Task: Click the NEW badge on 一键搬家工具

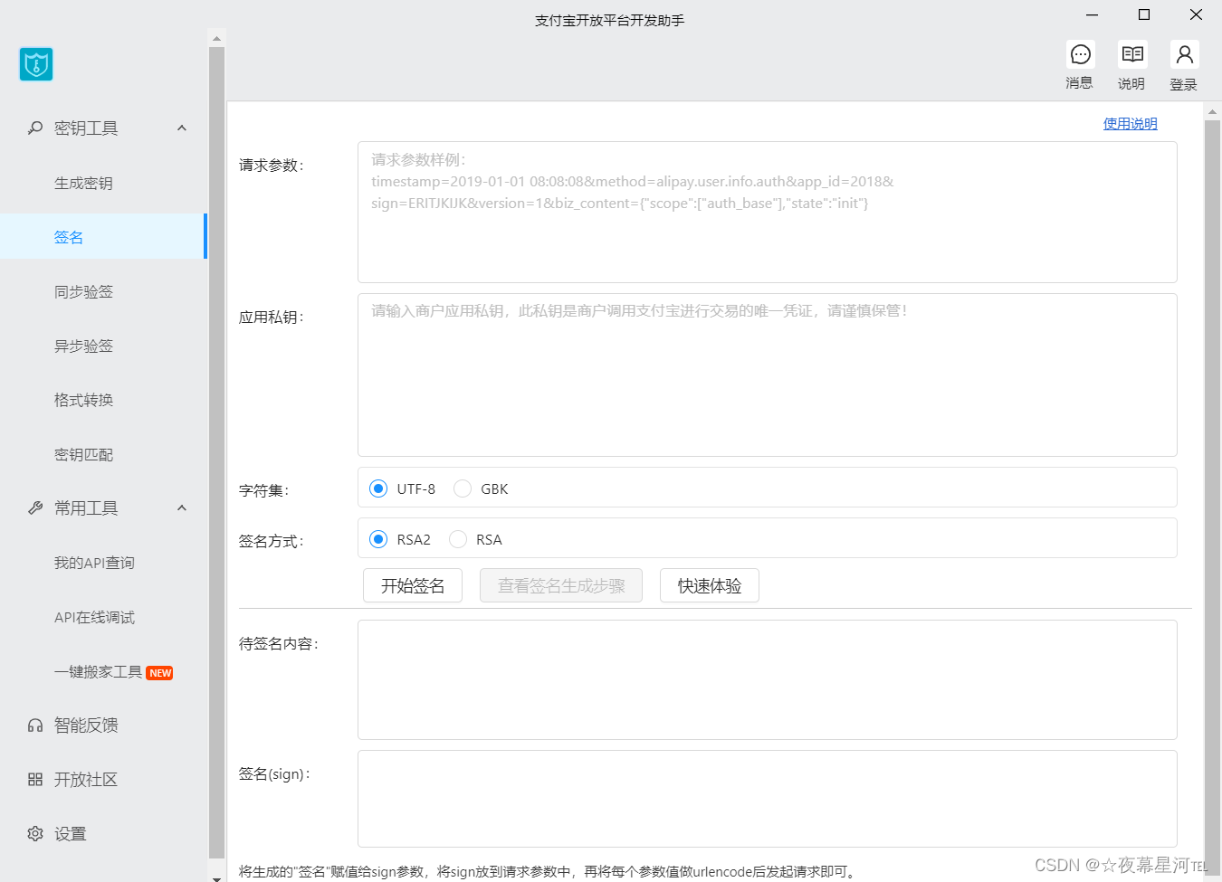Action: [160, 673]
